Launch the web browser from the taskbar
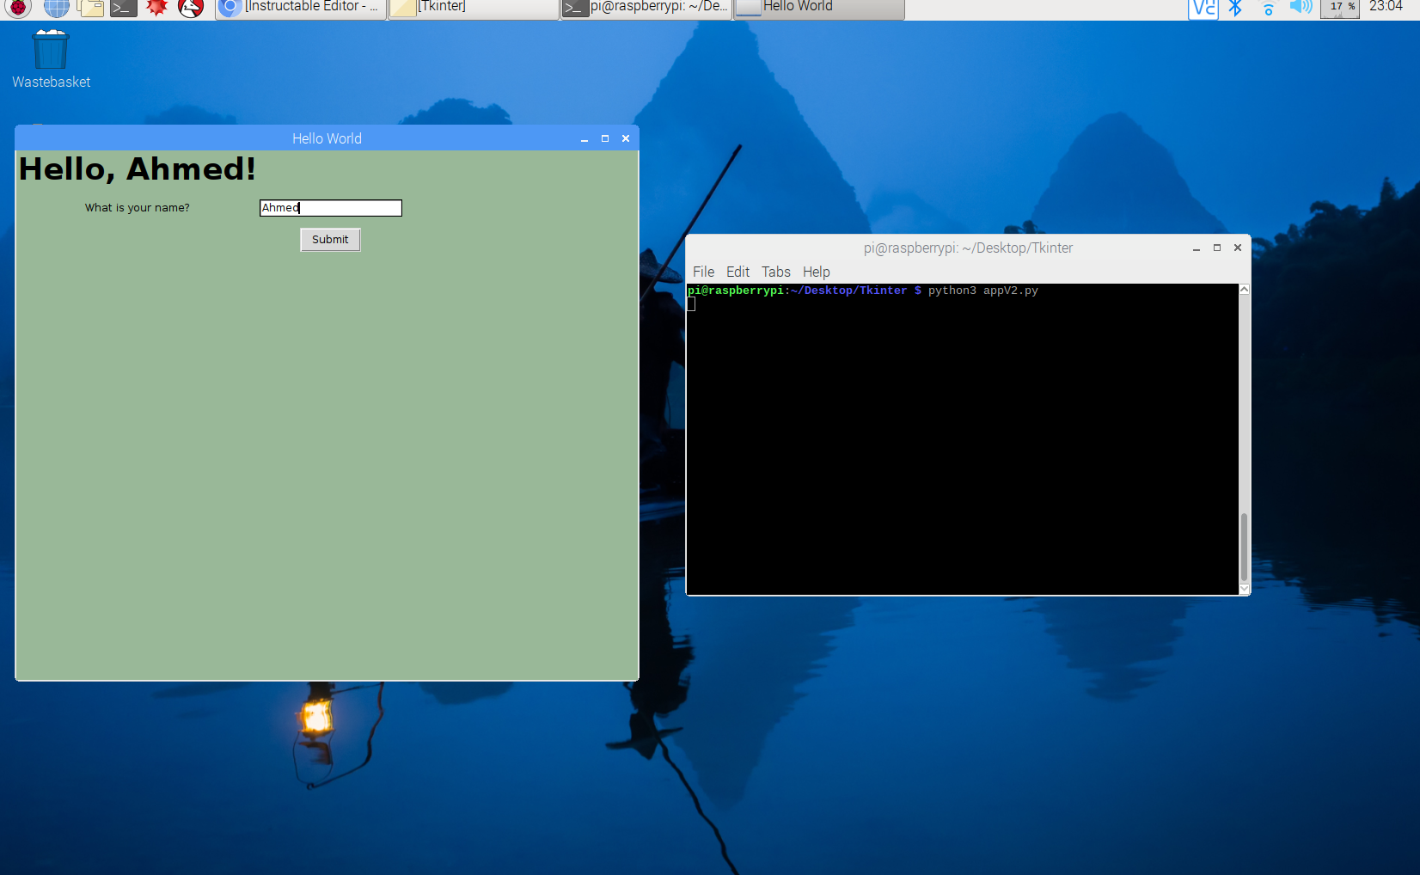Viewport: 1420px width, 875px height. [x=56, y=9]
